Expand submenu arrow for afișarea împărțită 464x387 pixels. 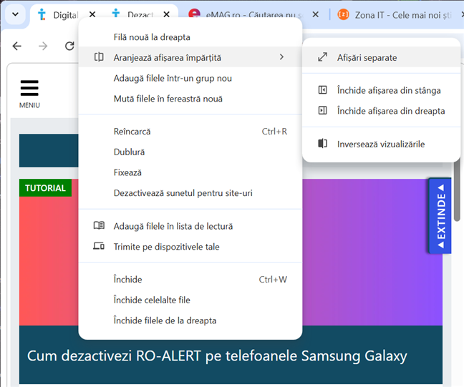281,57
